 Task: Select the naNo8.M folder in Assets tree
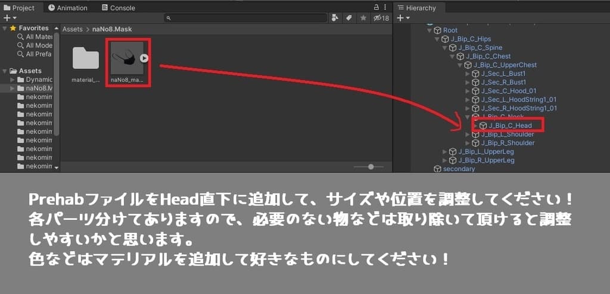(30, 88)
